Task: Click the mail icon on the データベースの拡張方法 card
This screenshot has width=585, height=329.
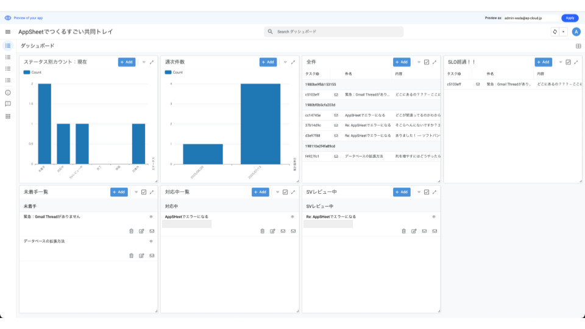Action: tap(152, 256)
